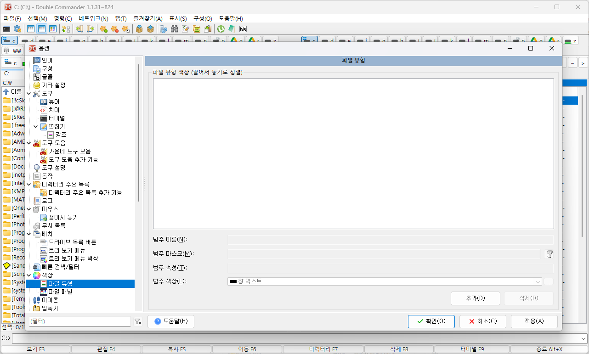The image size is (589, 354).
Task: Collapse the 도구 모음 tree node
Action: point(29,143)
